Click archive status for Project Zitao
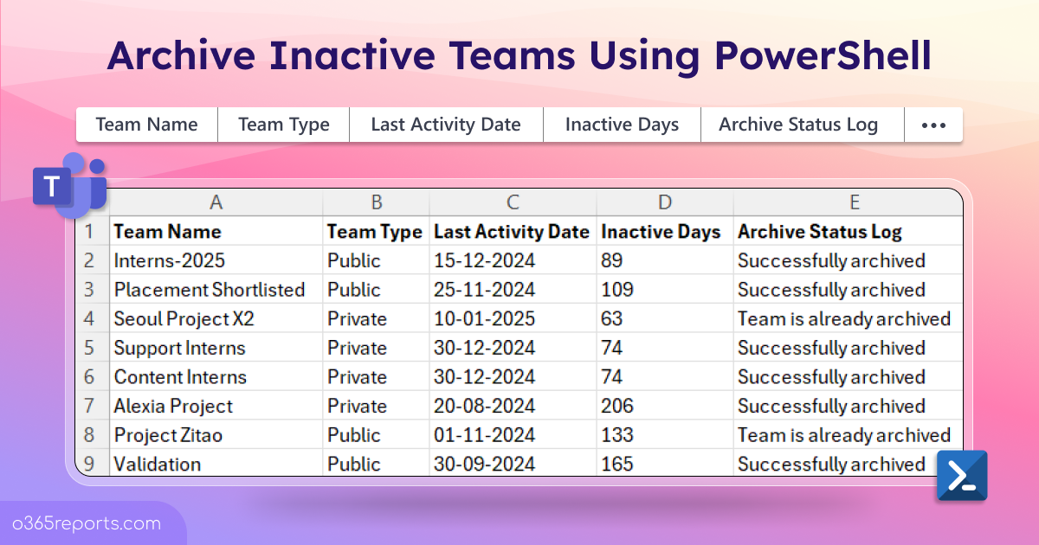This screenshot has height=545, width=1039. pyautogui.click(x=849, y=435)
